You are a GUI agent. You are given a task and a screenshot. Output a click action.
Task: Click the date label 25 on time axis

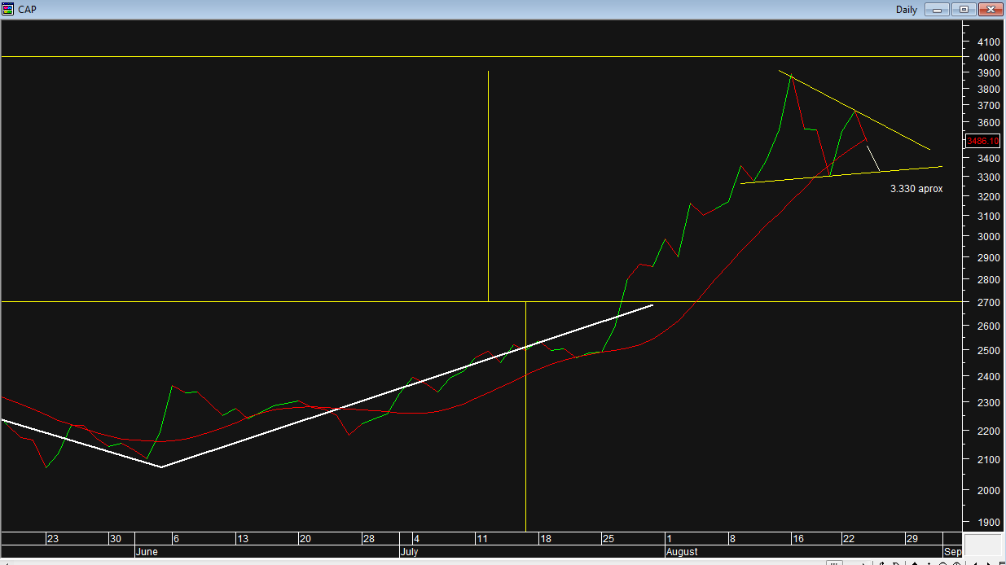(608, 539)
